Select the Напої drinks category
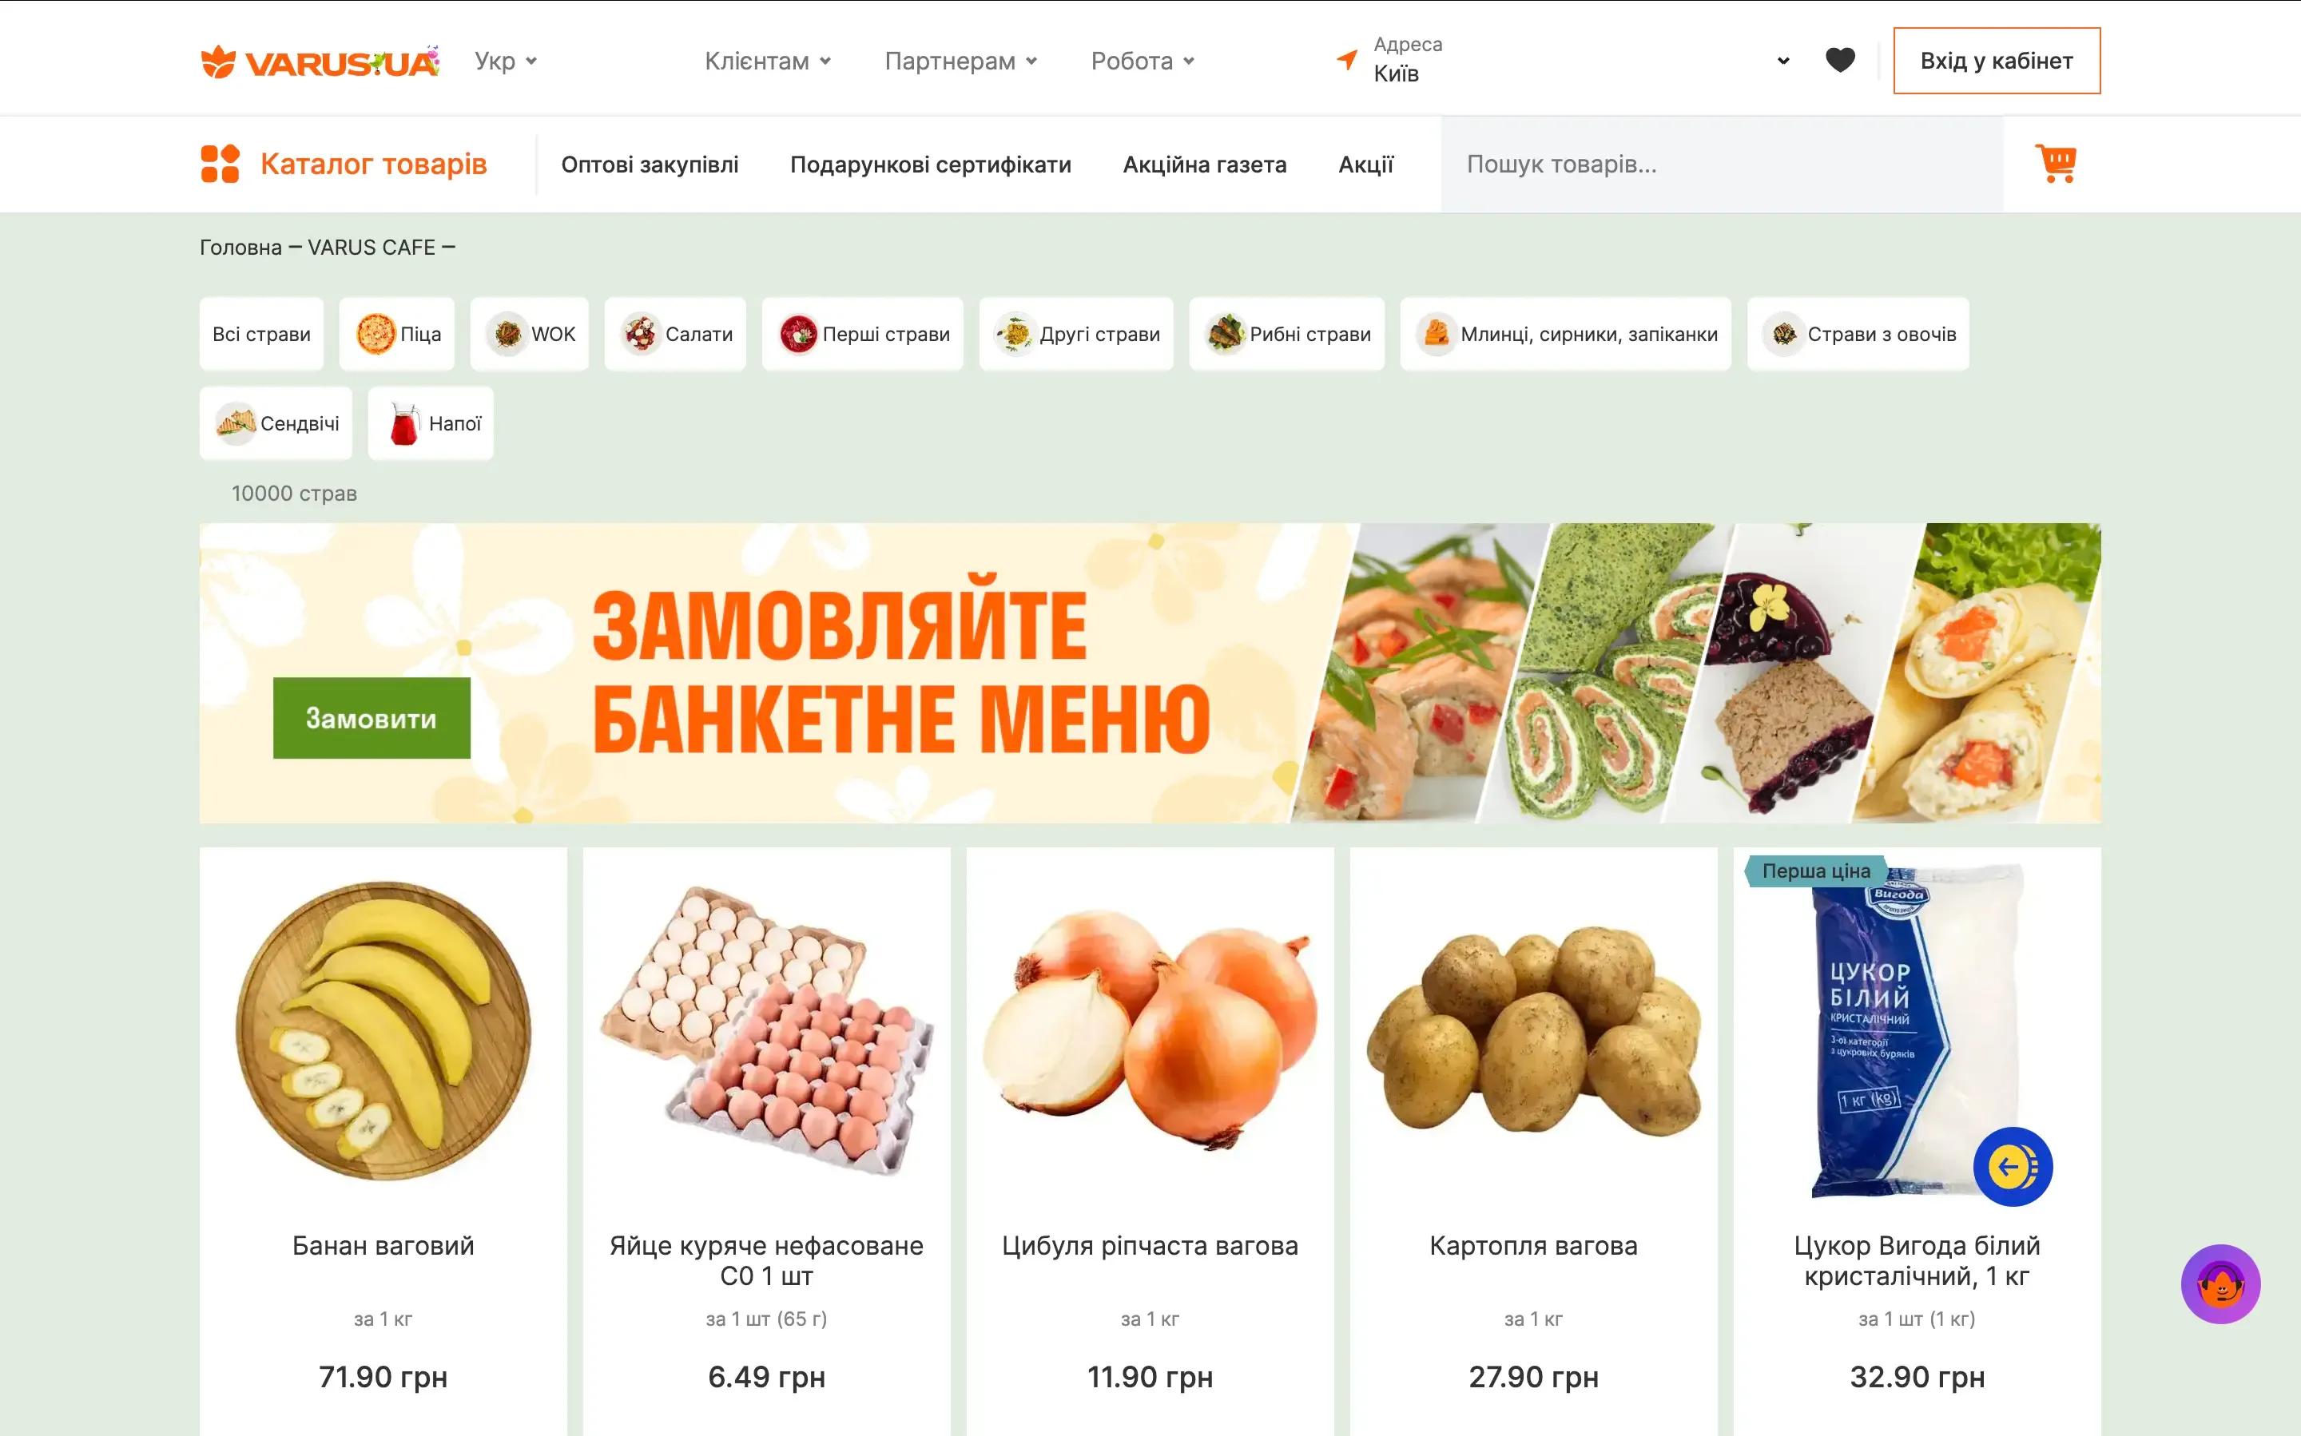The width and height of the screenshot is (2301, 1436). click(431, 423)
